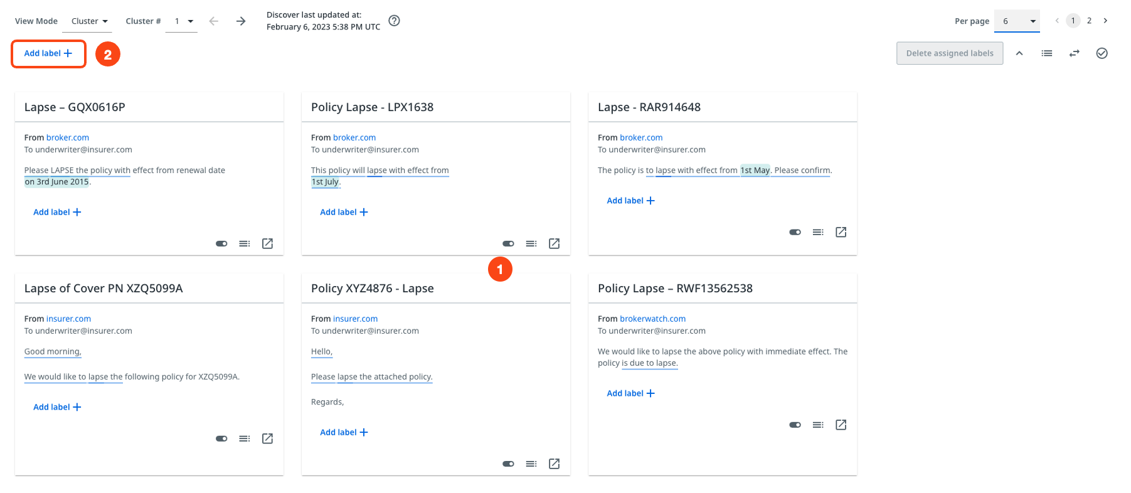Go to previous cluster with left arrow
Image resolution: width=1131 pixels, height=493 pixels.
(214, 21)
